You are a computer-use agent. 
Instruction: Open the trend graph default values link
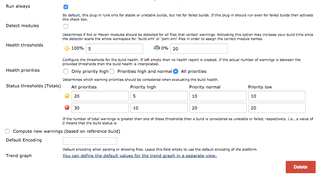click(140, 156)
